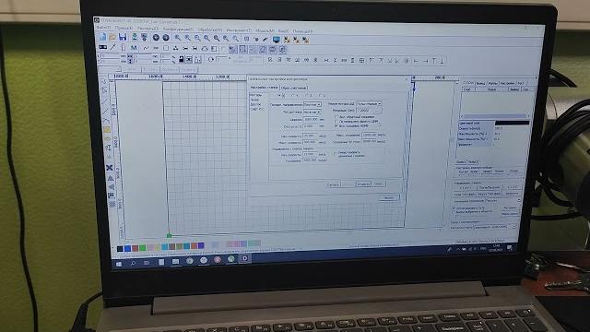Image resolution: width=590 pixels, height=332 pixels.
Task: Click the Windows Start button on taskbar
Action: (119, 264)
